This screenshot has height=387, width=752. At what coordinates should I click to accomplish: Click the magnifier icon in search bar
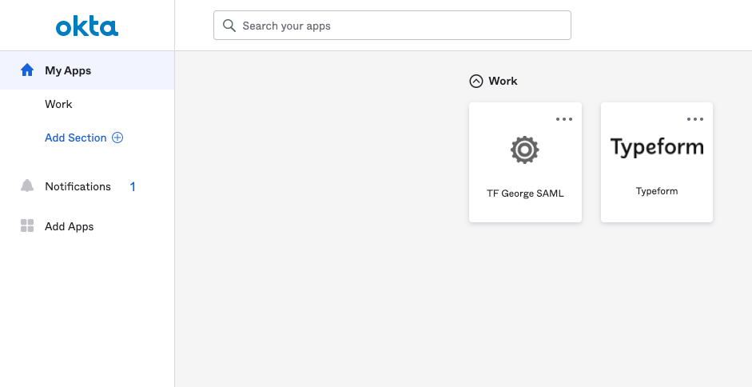[x=229, y=26]
